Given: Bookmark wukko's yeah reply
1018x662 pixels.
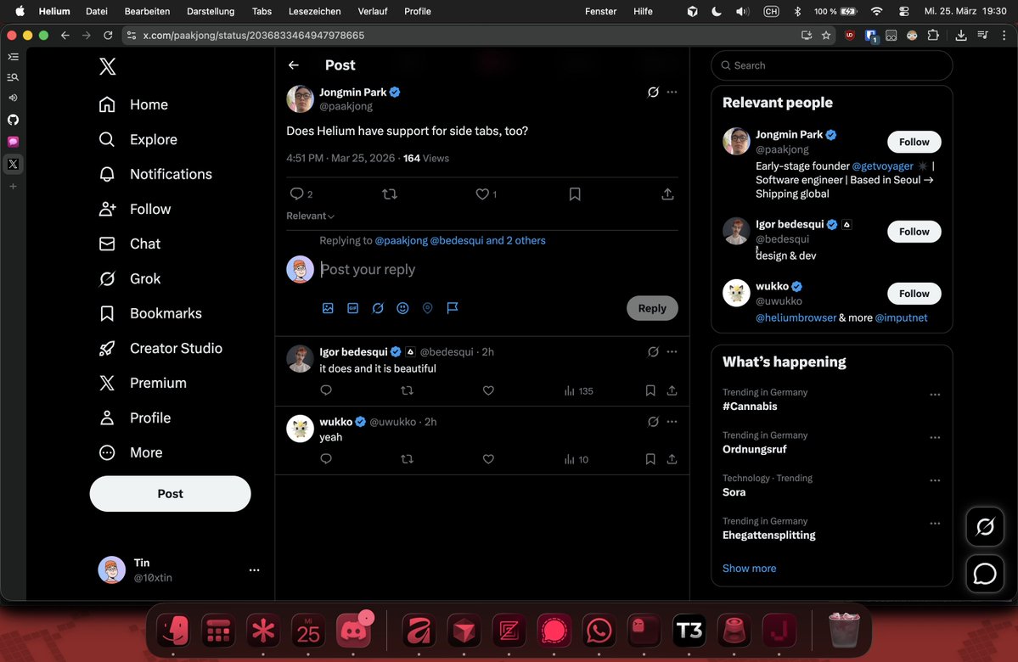Looking at the screenshot, I should pyautogui.click(x=650, y=459).
